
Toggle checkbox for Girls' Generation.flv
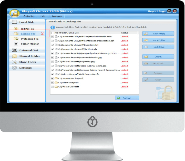click(53, 74)
